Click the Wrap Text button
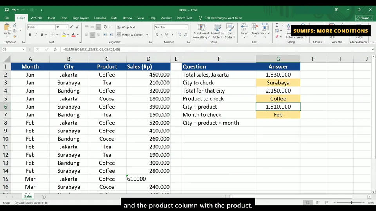The width and height of the screenshot is (376, 211). 126,27
